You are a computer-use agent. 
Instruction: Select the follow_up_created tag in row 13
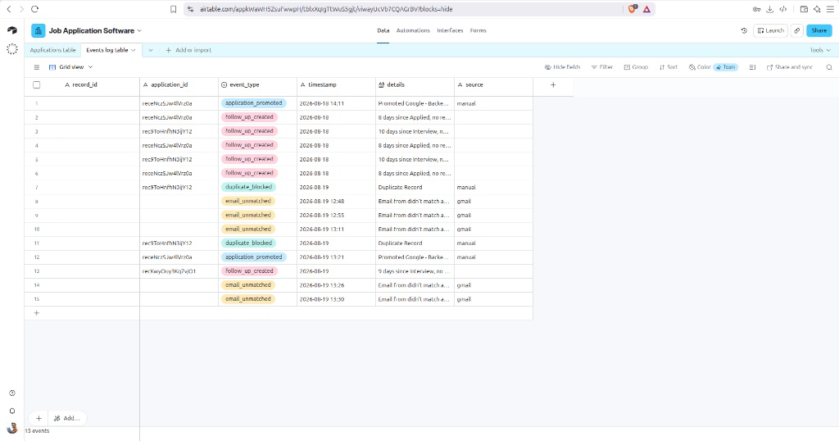coord(249,271)
